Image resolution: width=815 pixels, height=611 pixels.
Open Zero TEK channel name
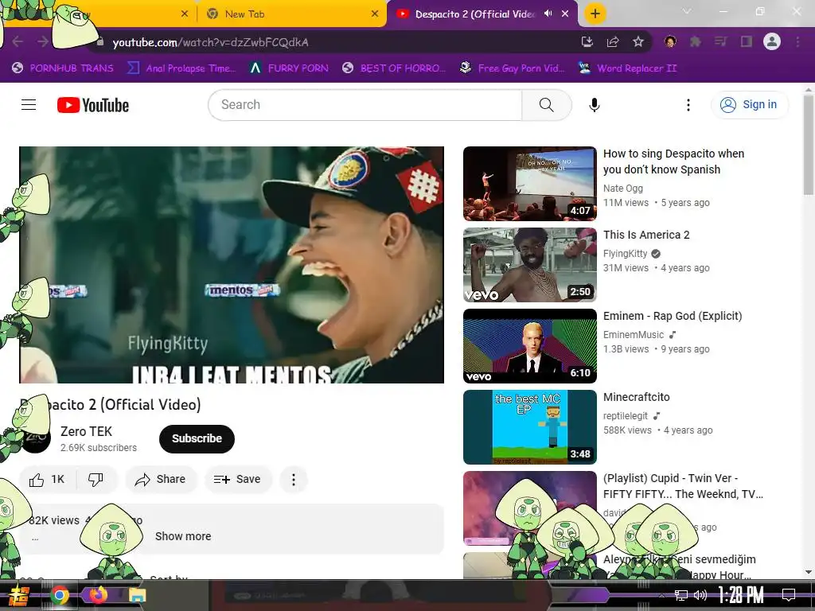[x=86, y=431]
